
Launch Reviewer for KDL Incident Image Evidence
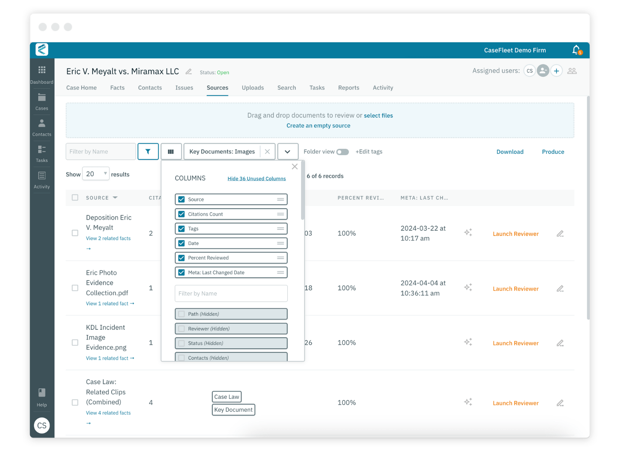click(x=516, y=343)
